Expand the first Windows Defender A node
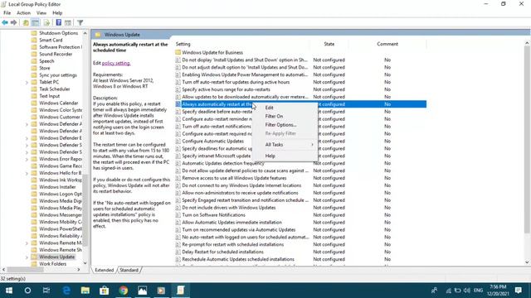The width and height of the screenshot is (531, 298). point(27,124)
